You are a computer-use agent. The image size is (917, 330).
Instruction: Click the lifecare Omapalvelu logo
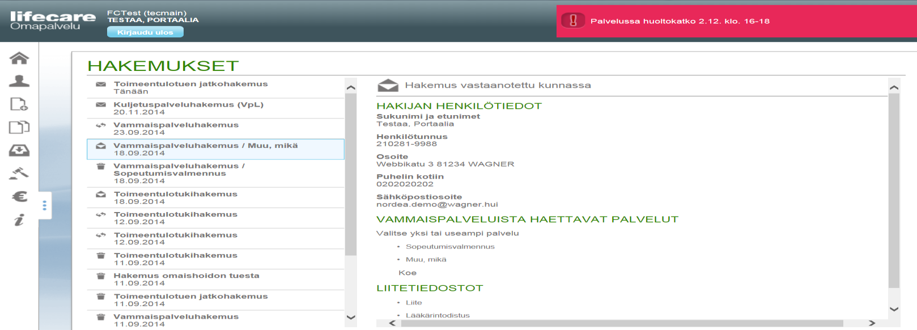[53, 20]
